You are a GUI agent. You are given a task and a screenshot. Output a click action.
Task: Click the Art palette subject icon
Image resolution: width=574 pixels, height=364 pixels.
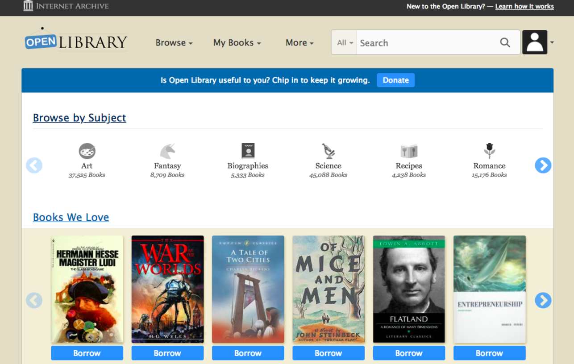87,151
